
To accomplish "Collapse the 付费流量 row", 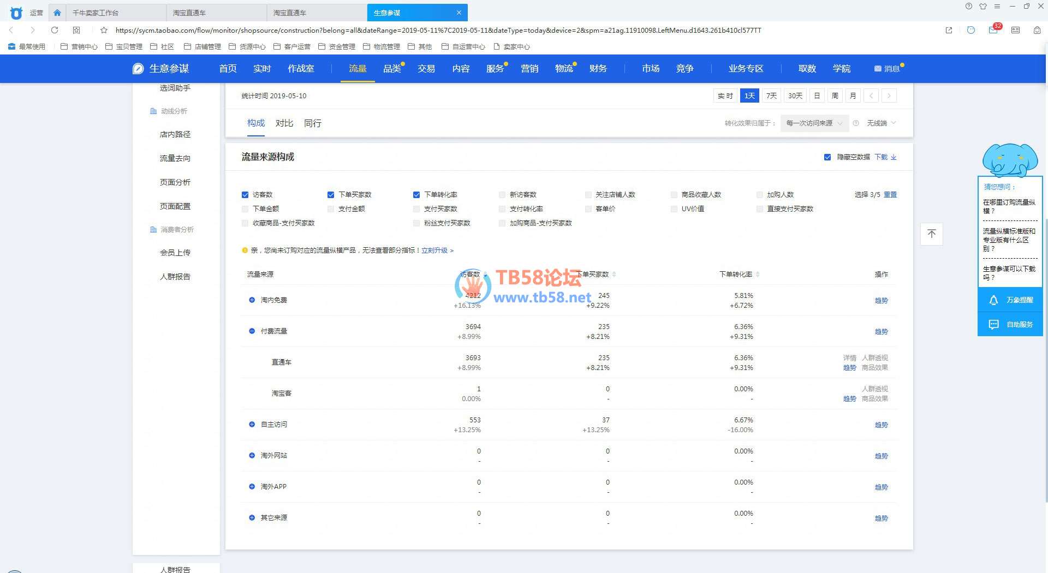I will (x=252, y=331).
